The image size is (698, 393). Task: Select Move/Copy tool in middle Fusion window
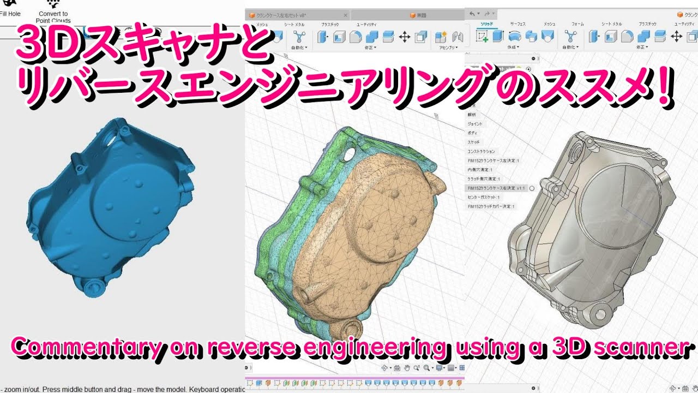click(x=405, y=37)
